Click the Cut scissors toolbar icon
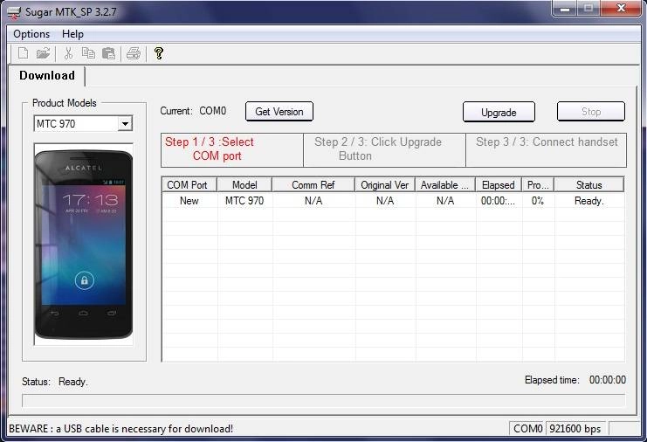 coord(68,53)
